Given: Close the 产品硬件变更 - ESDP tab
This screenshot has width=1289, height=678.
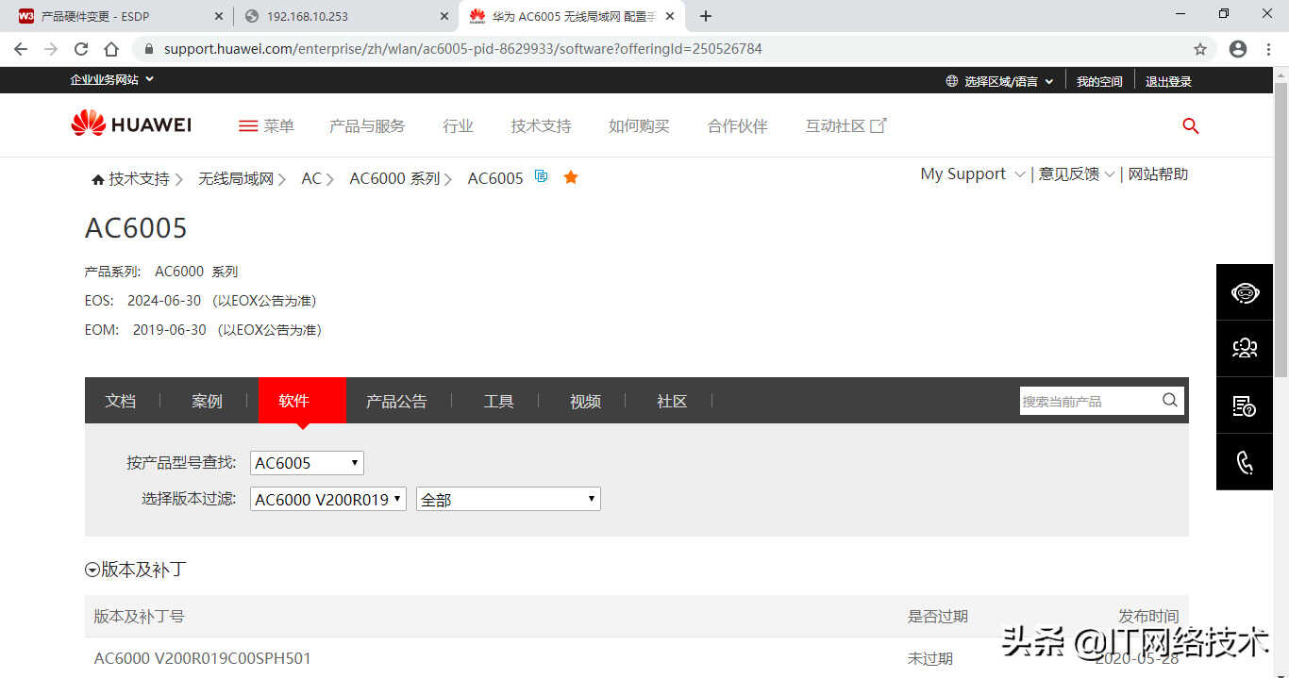Looking at the screenshot, I should click(x=219, y=16).
